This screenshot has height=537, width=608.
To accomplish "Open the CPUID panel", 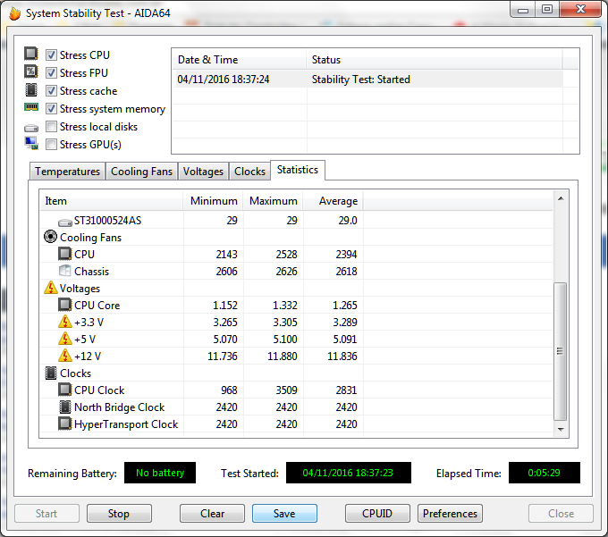I will pos(377,514).
